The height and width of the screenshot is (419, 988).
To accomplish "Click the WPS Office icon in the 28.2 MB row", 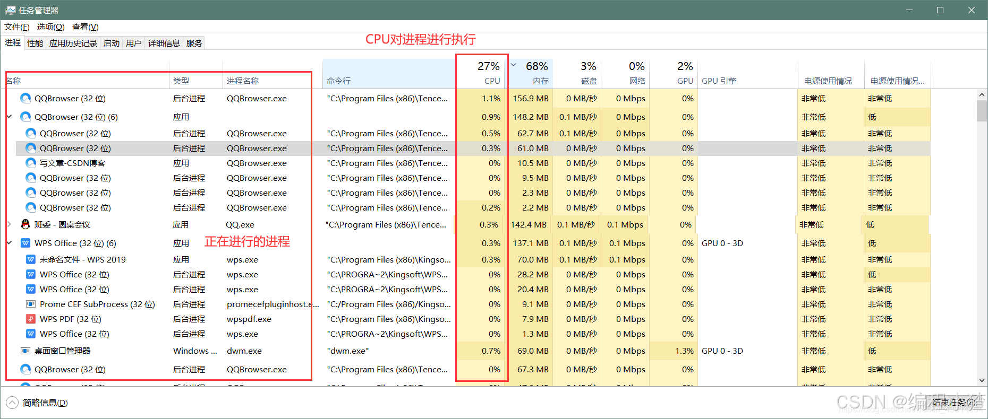I will tap(31, 274).
